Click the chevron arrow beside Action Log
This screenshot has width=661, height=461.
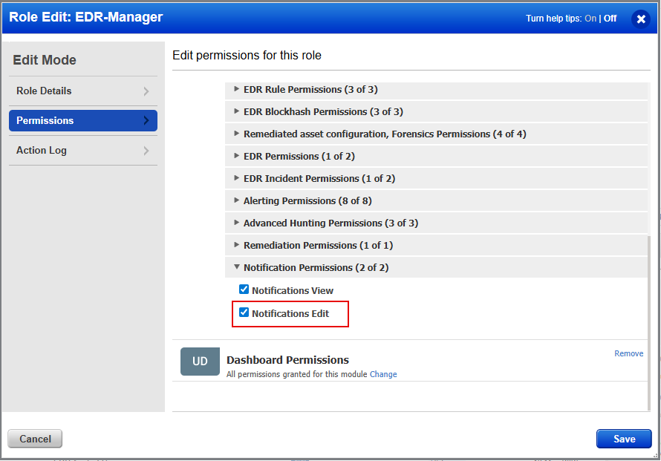(x=146, y=151)
